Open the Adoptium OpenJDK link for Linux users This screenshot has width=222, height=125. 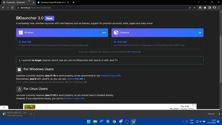74,99
